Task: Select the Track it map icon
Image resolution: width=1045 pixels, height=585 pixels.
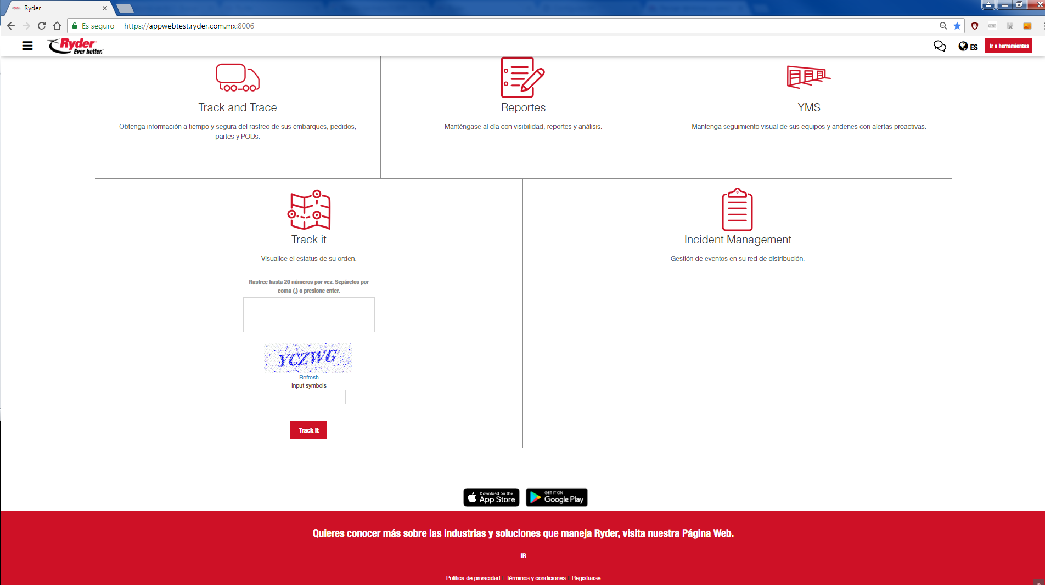Action: click(x=308, y=210)
